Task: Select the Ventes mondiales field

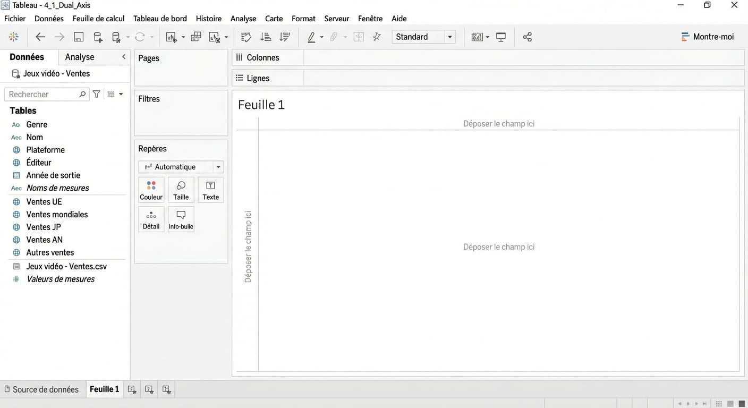Action: coord(57,215)
